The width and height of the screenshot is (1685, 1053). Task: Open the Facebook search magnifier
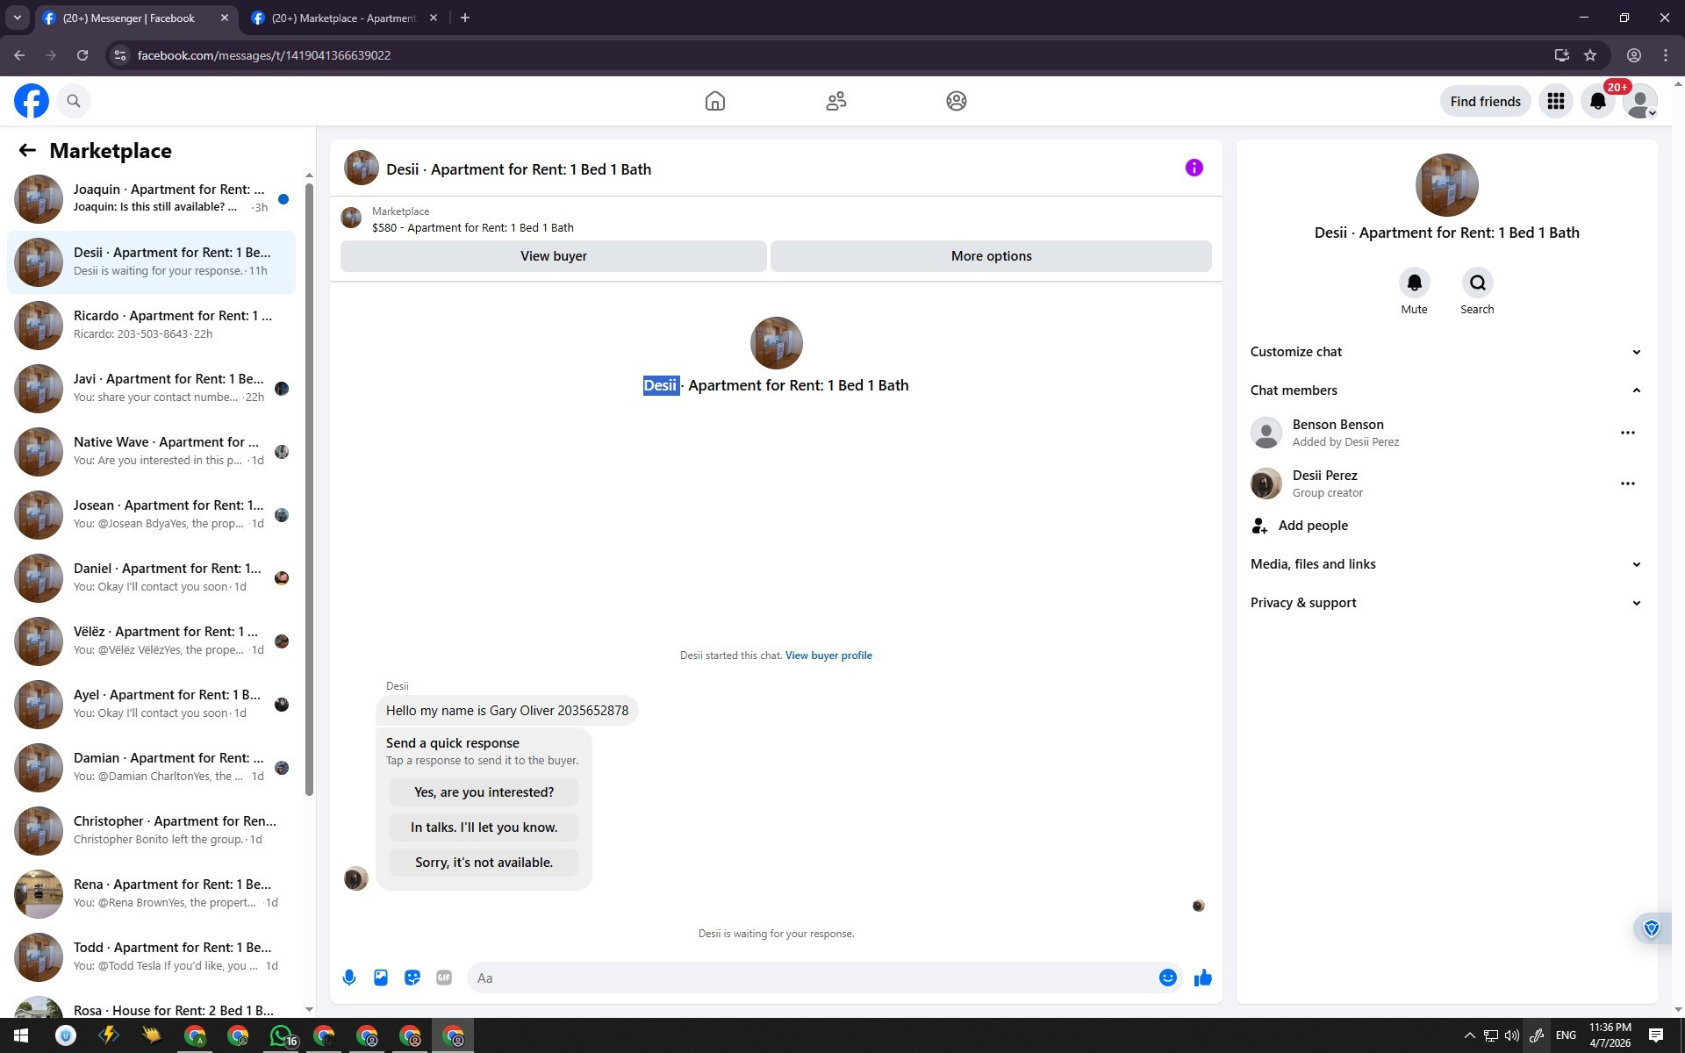tap(74, 101)
